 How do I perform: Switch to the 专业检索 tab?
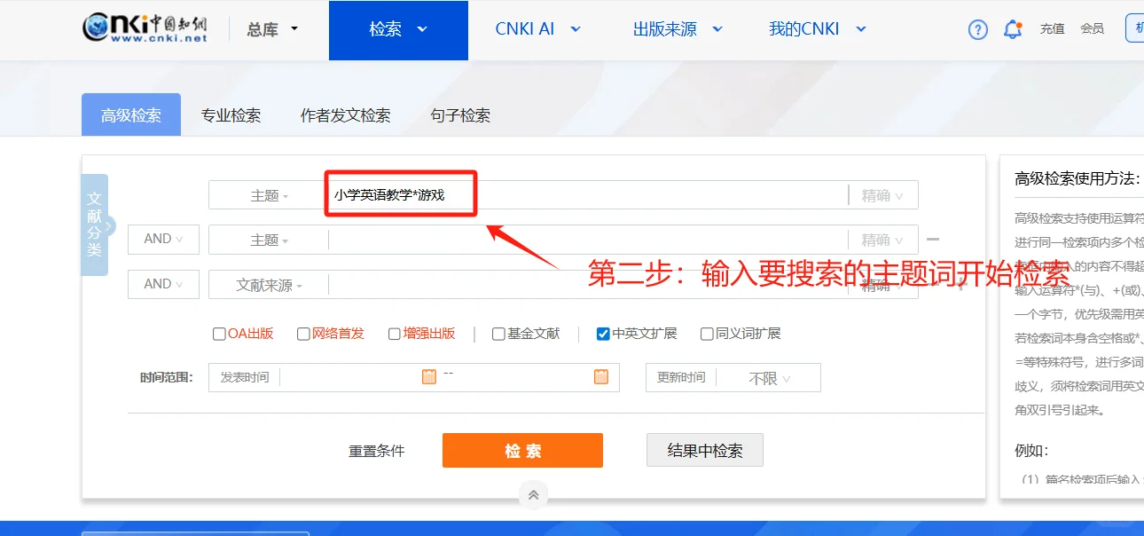[x=231, y=115]
